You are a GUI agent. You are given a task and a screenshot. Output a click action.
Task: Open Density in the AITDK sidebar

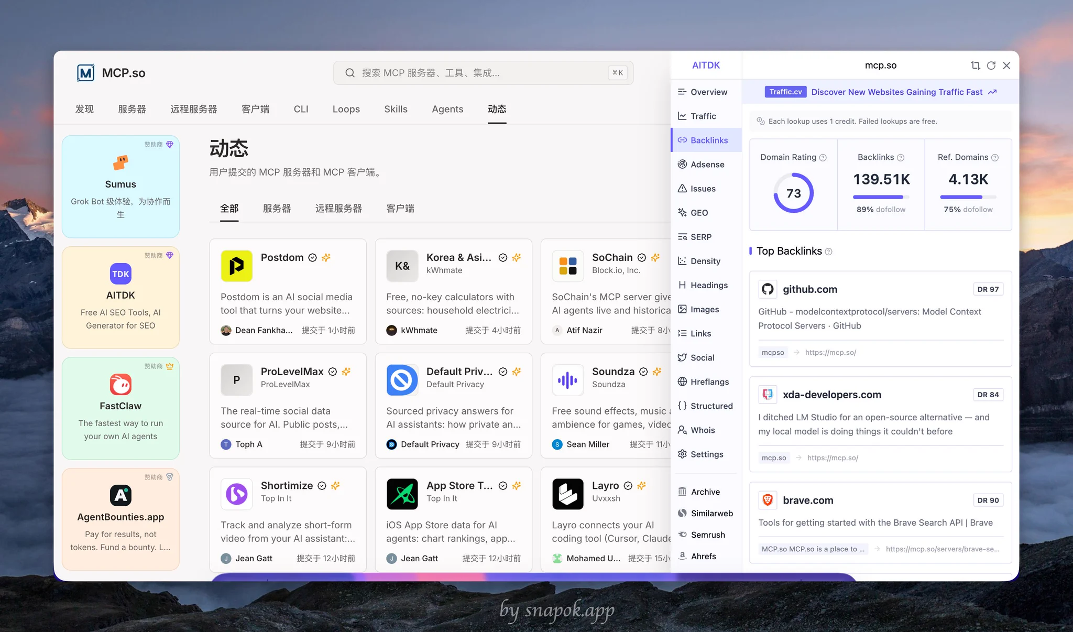tap(706, 260)
